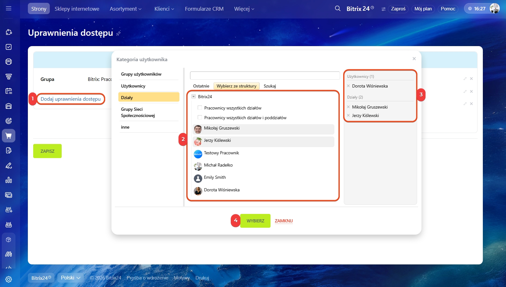Click the search magnifier icon in top bar
Image resolution: width=506 pixels, height=287 pixels.
(338, 8)
